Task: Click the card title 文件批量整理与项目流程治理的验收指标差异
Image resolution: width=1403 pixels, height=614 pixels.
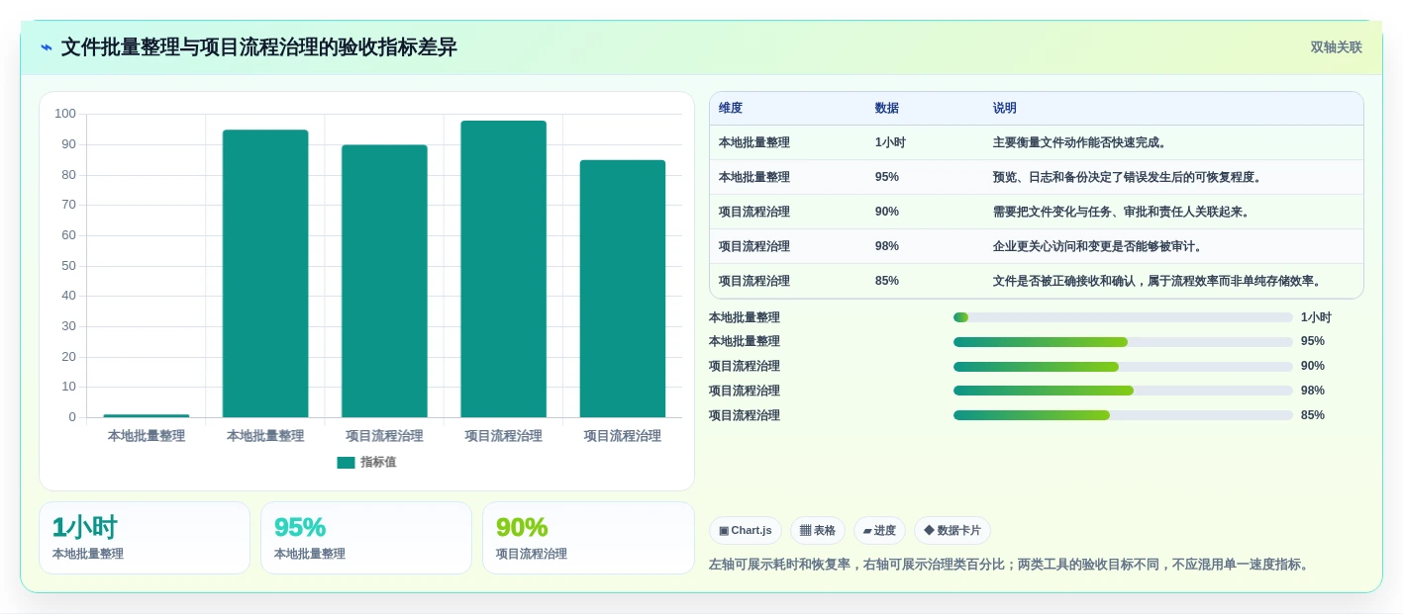Action: [259, 47]
